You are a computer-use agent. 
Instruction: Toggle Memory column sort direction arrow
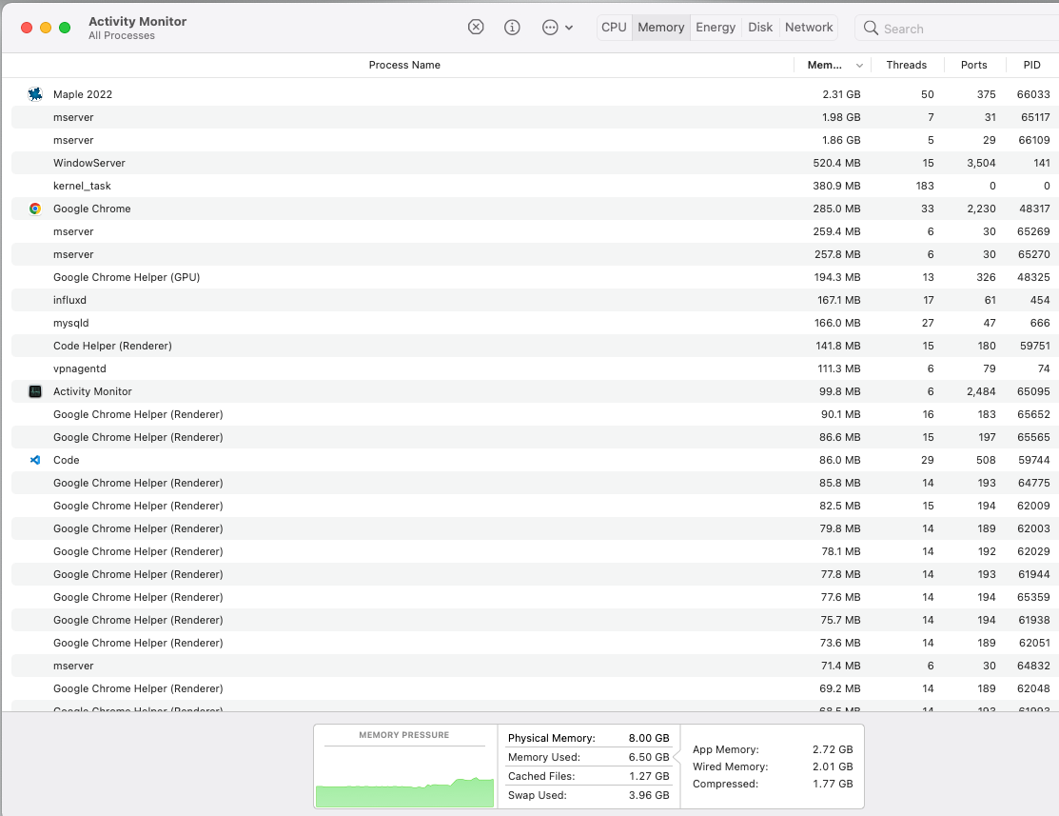pyautogui.click(x=859, y=66)
